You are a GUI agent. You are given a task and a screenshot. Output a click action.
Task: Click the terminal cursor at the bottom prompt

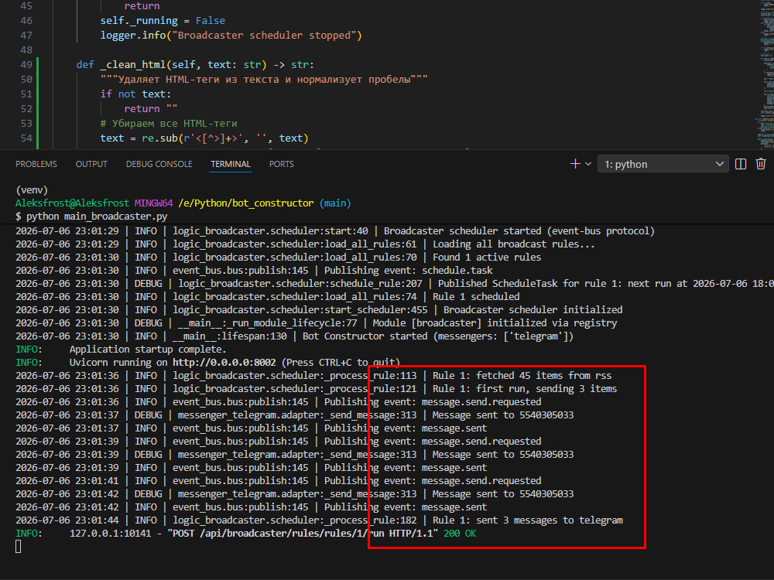coord(19,547)
